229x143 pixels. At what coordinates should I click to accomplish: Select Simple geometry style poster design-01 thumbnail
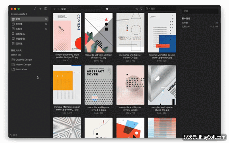(x=67, y=33)
